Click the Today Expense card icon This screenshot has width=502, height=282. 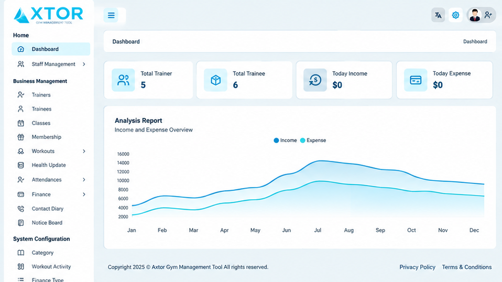416,80
